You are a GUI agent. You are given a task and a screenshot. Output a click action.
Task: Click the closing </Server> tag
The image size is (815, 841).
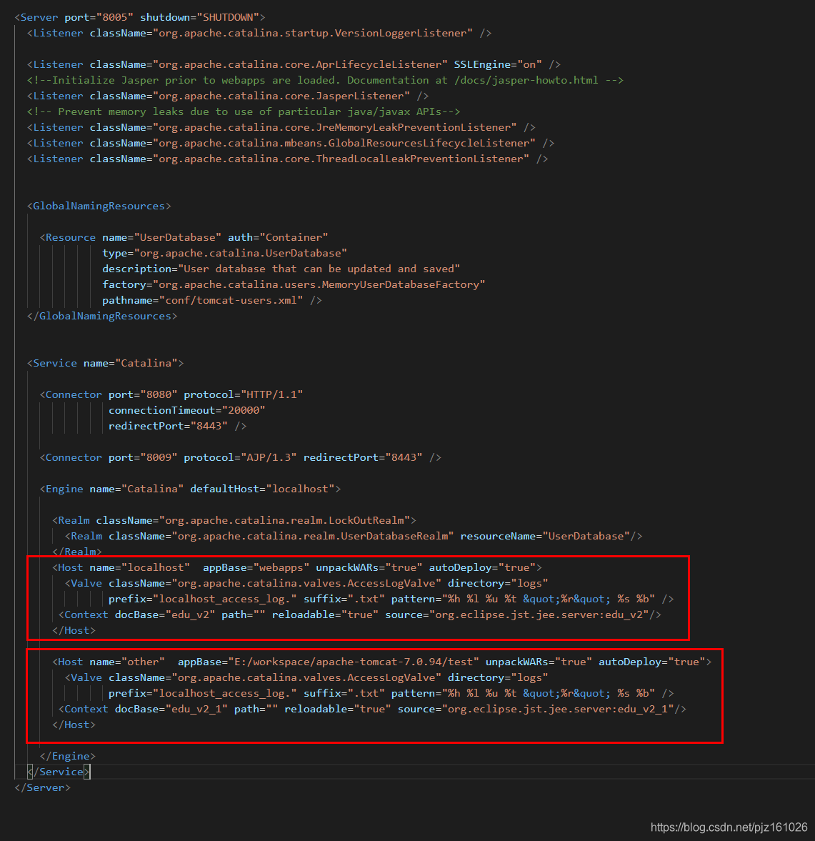point(42,787)
